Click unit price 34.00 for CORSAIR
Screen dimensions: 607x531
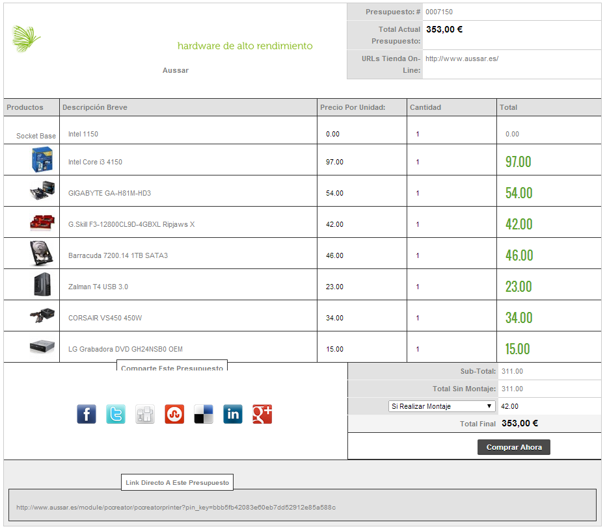click(x=334, y=318)
